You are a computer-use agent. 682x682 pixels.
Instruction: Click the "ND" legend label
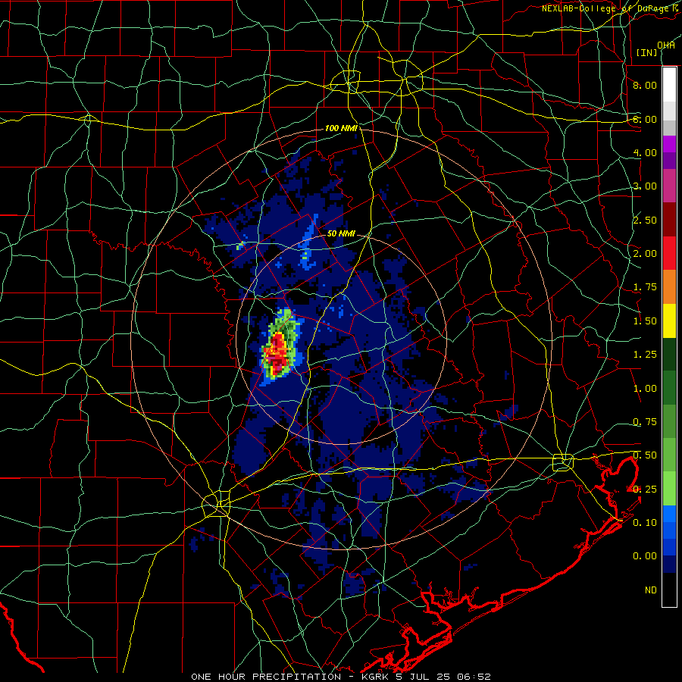click(651, 590)
